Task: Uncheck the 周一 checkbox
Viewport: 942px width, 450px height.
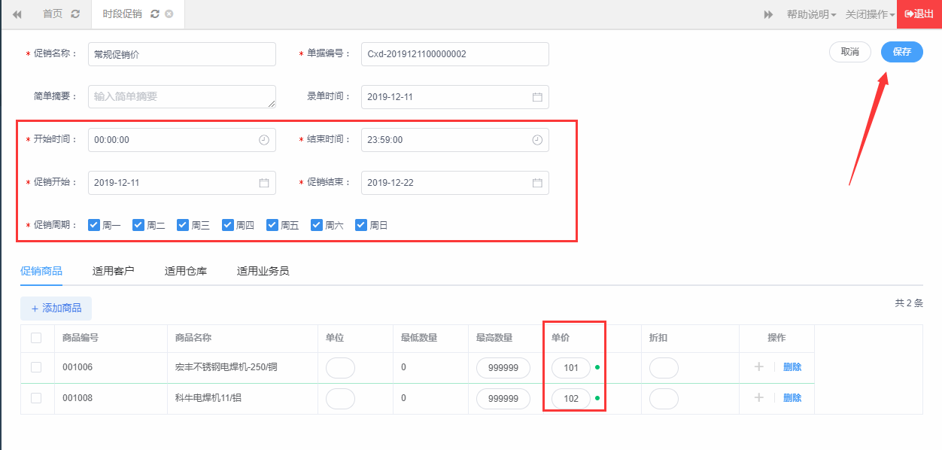Action: [94, 225]
